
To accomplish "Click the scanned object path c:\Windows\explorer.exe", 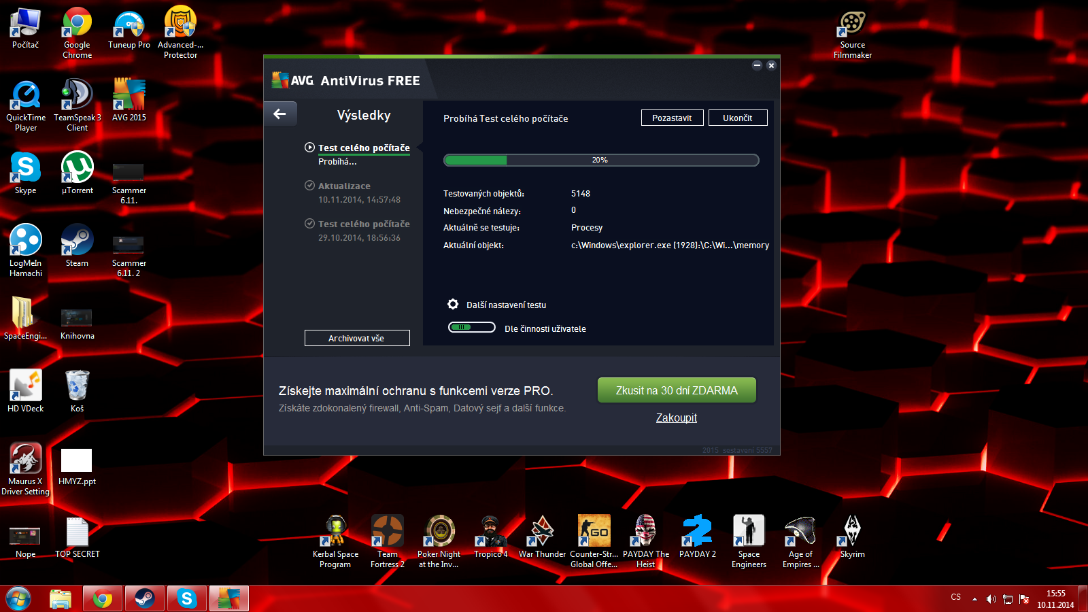I will pos(670,245).
